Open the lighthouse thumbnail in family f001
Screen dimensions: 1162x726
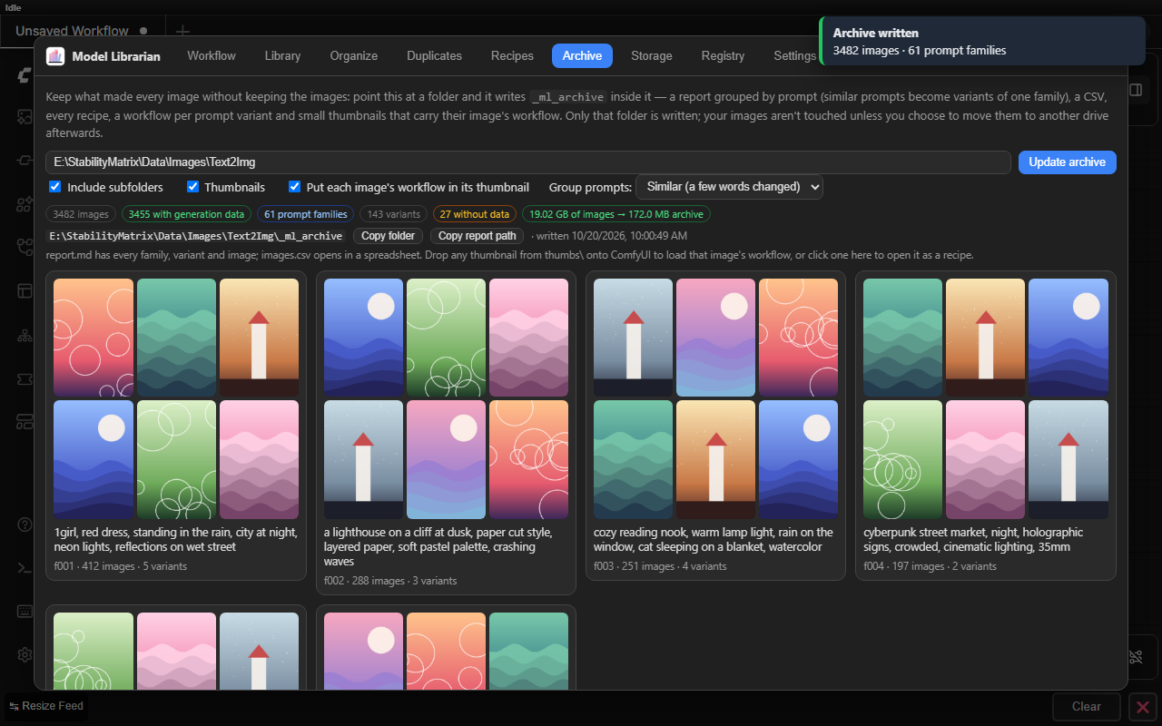[x=259, y=338]
